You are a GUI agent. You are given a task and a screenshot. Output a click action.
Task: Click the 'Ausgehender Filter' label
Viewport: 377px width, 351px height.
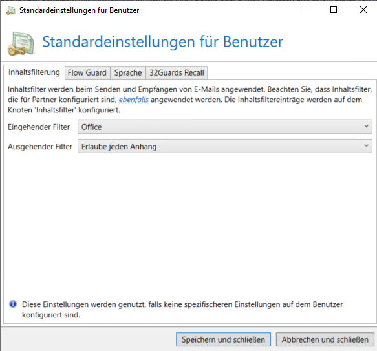coord(40,146)
